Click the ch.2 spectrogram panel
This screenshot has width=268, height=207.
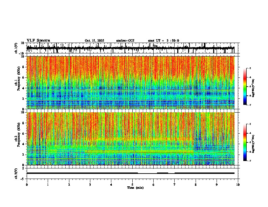click(x=131, y=139)
